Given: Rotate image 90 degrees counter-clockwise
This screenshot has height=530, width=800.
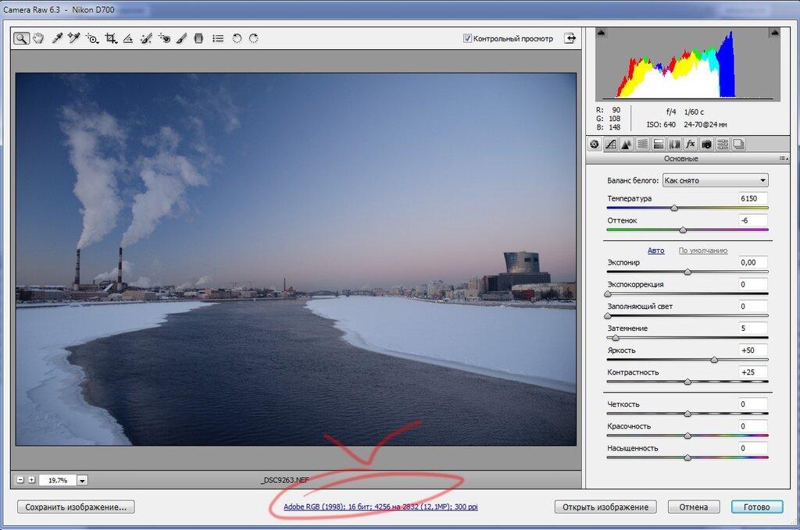Looking at the screenshot, I should click(x=237, y=38).
